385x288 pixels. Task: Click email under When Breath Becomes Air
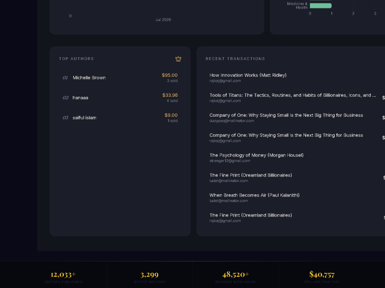click(229, 201)
